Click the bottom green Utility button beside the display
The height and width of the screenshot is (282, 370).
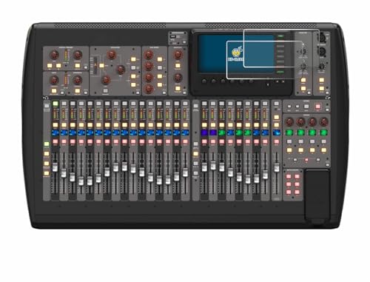coord(280,72)
